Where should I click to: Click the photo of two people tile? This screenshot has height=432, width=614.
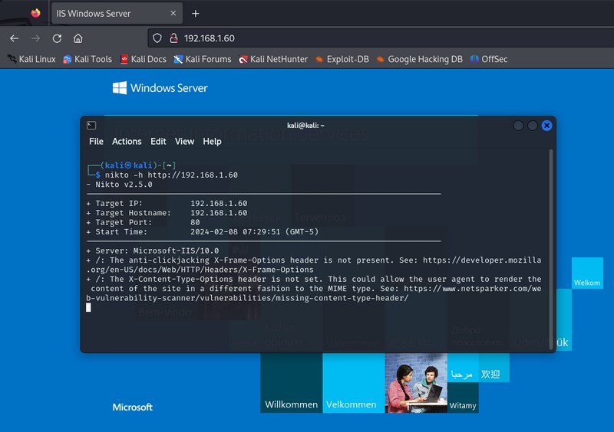click(x=416, y=383)
